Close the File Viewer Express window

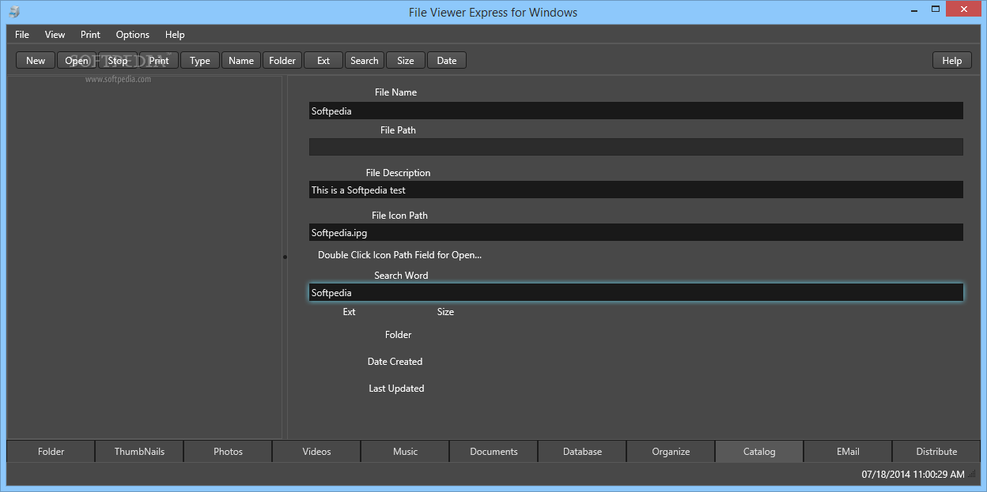962,9
